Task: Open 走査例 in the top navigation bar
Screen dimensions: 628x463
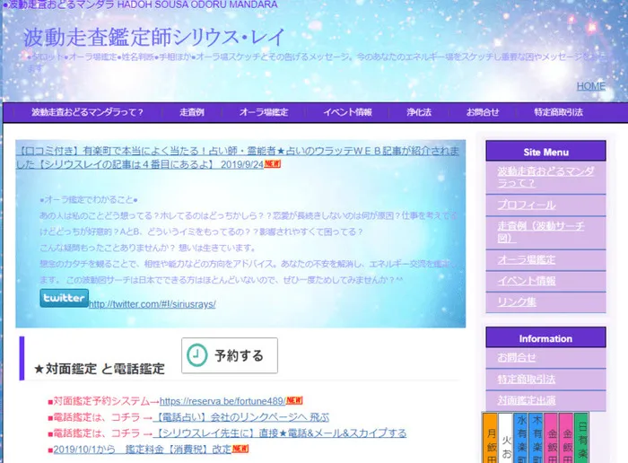Action: point(191,112)
